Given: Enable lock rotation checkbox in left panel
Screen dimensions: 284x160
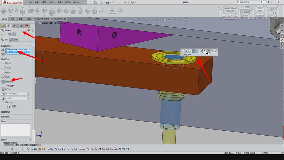Looking at the screenshot, I should 6,86.
